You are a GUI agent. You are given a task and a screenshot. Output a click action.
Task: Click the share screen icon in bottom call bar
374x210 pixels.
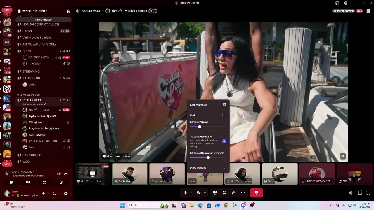(215, 192)
